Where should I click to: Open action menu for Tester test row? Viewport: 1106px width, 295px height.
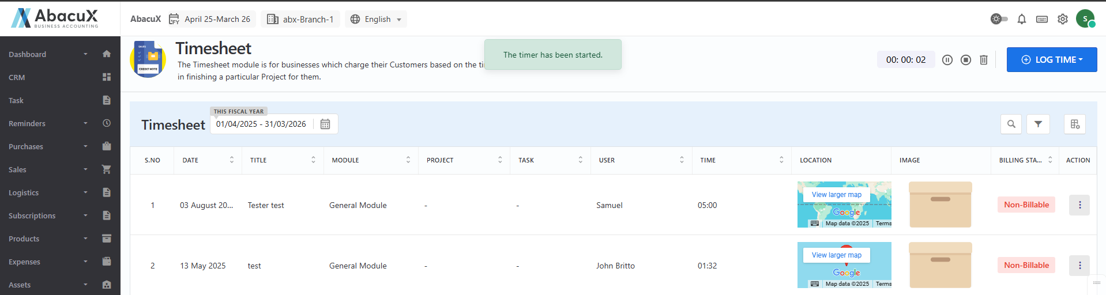point(1079,205)
